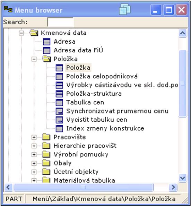Click the Obaly folder icon
This screenshot has width=191, height=206.
click(46, 163)
